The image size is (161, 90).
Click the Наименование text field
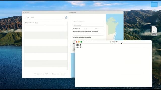(x=88, y=22)
